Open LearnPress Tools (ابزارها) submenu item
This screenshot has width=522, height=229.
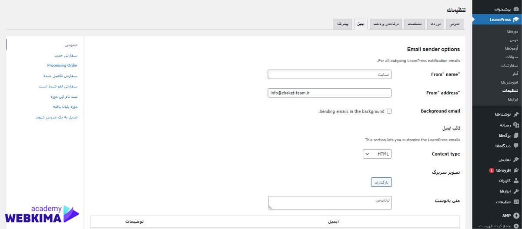512,99
